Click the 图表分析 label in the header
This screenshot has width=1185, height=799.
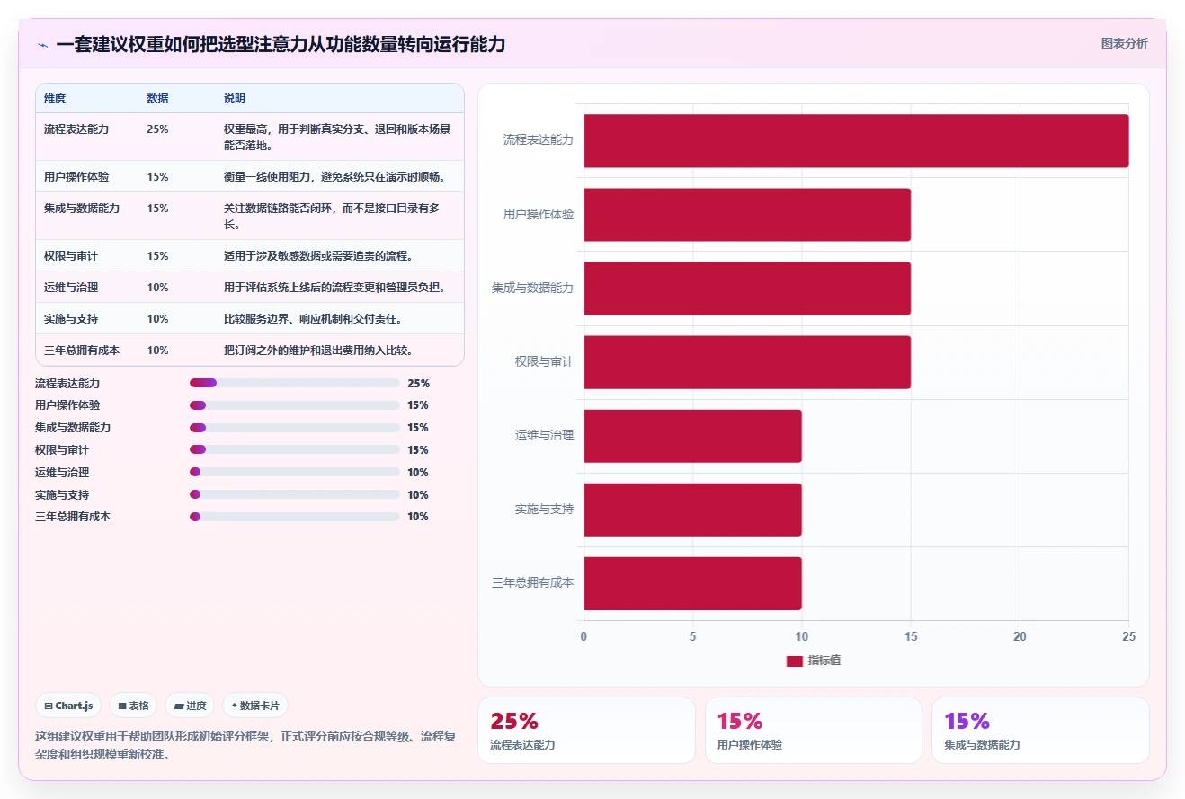[1124, 43]
